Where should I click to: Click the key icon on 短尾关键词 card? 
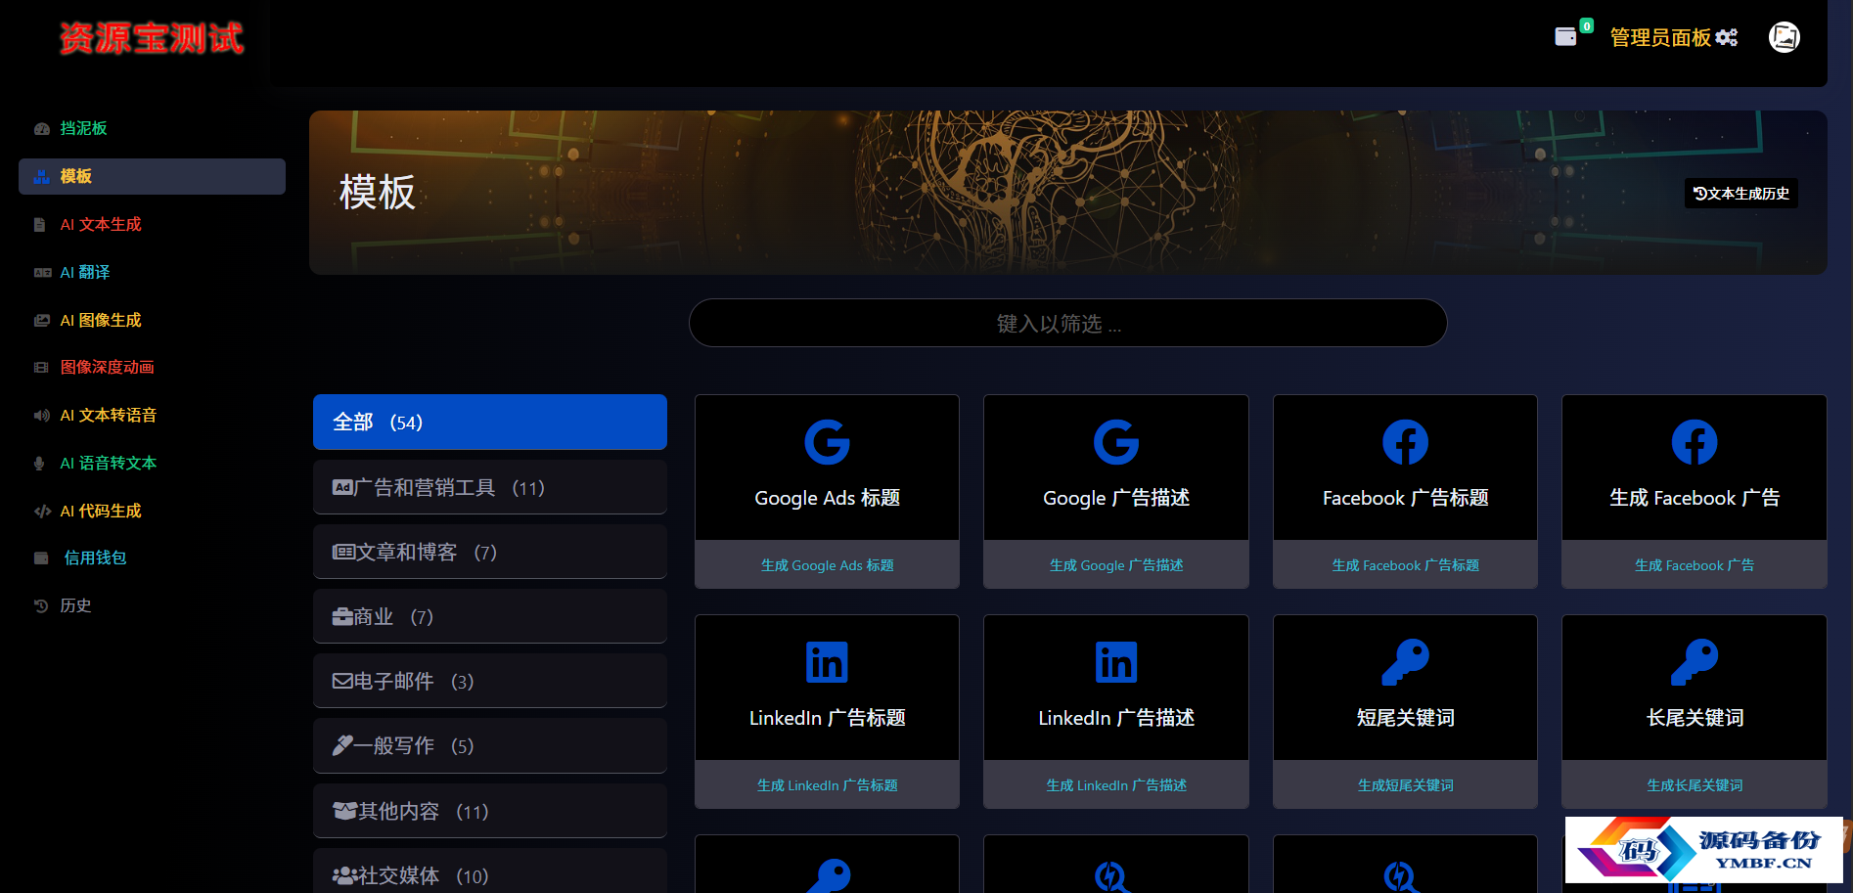[1405, 662]
